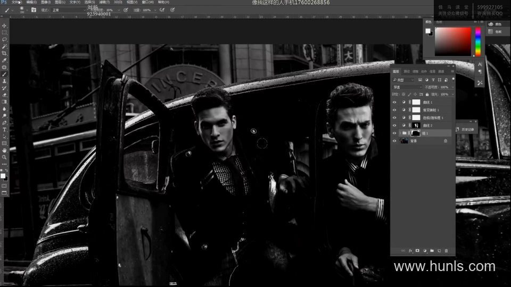
Task: Open the layer blend mode dropdown
Action: (x=407, y=87)
